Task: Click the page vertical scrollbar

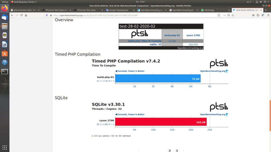Action: (270, 116)
